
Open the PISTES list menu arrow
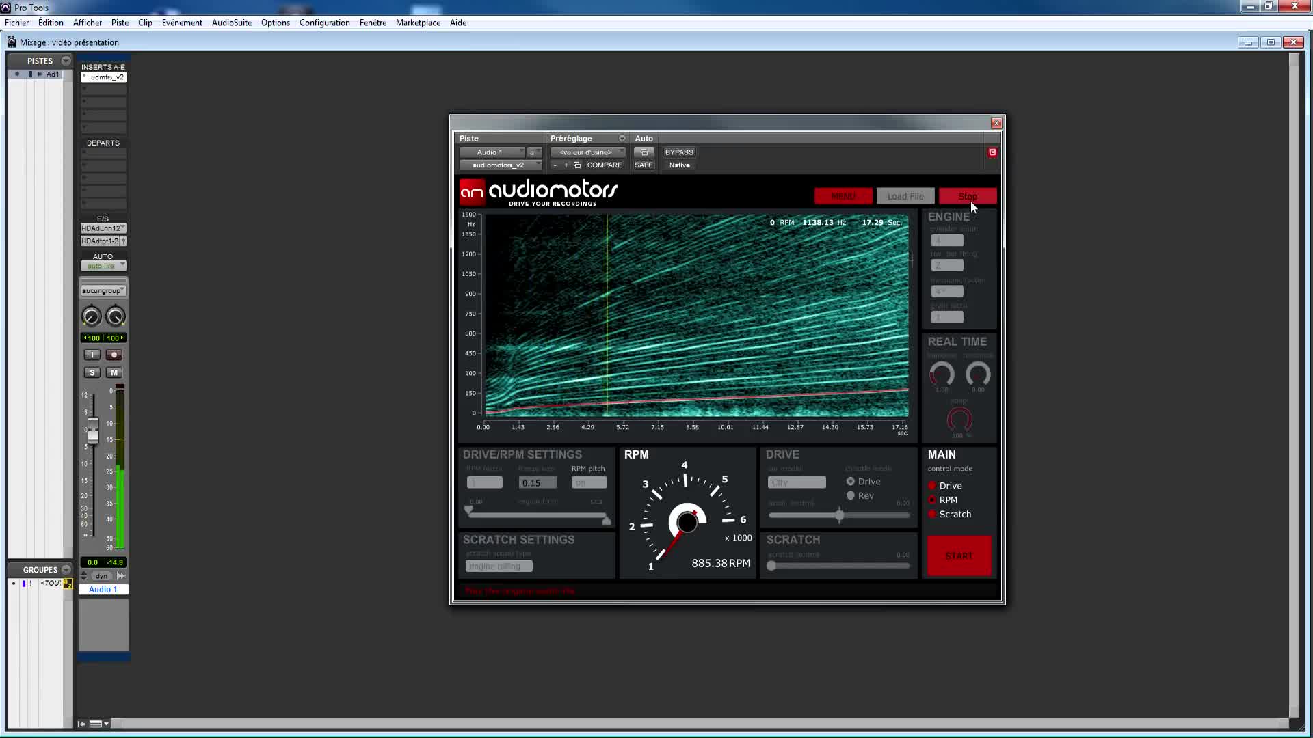click(x=66, y=61)
